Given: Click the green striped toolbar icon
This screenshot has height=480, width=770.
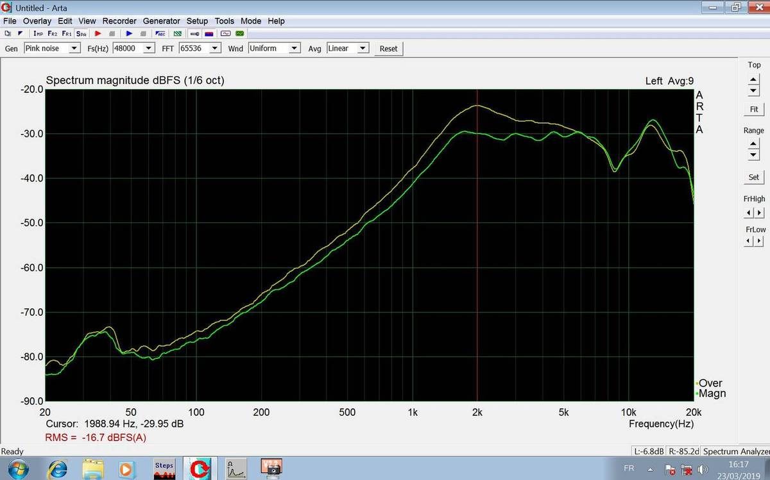Looking at the screenshot, I should pos(178,33).
